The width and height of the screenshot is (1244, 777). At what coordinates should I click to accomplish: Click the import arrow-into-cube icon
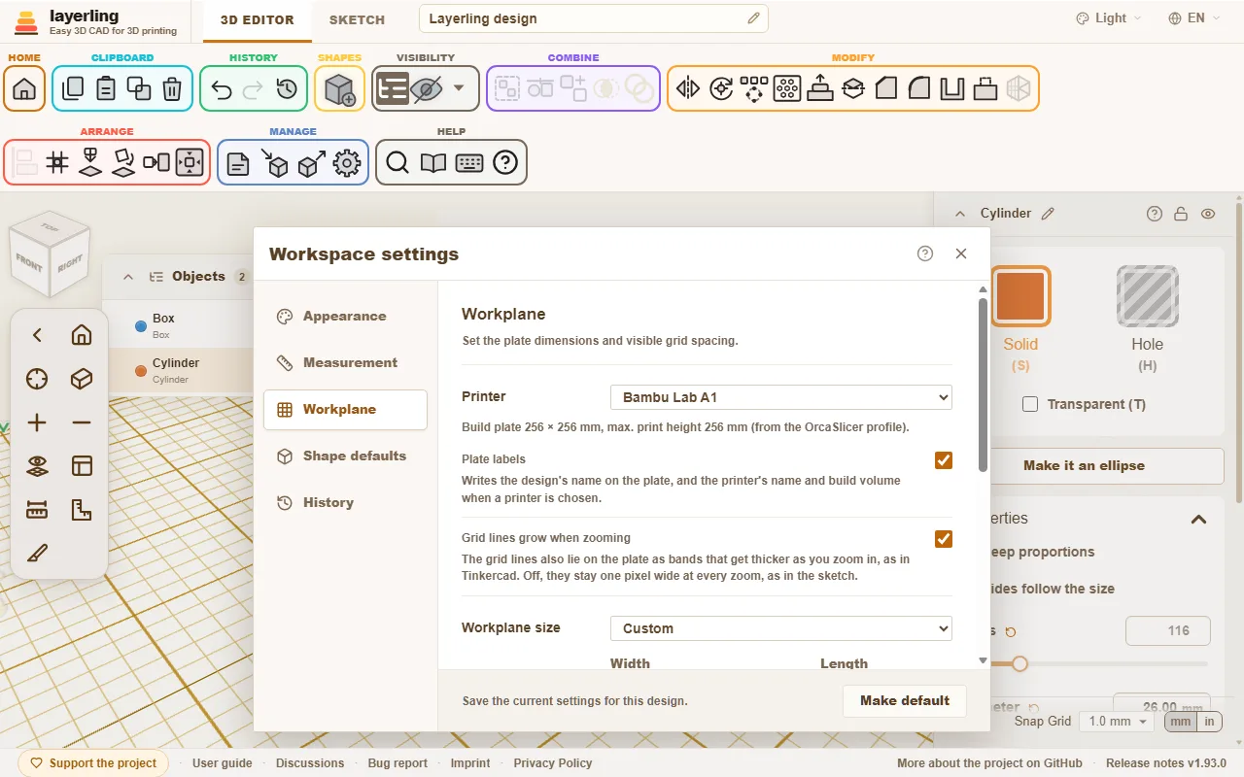(x=274, y=163)
